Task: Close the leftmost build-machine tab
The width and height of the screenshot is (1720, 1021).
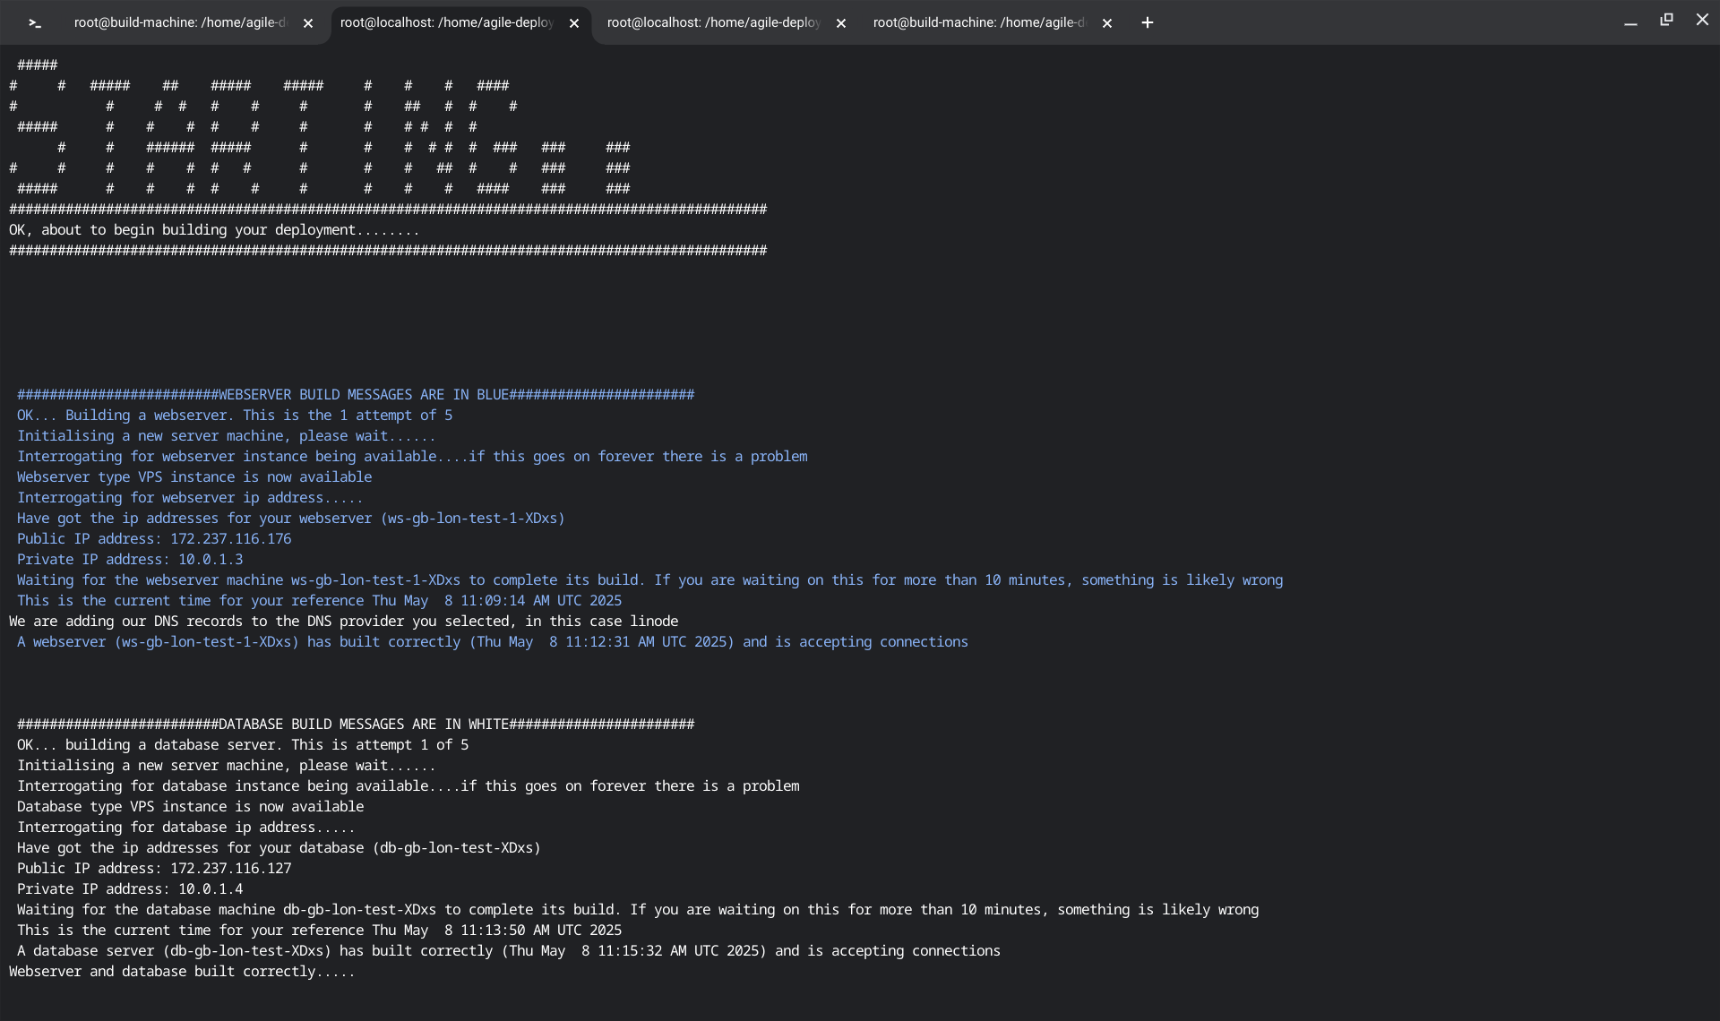Action: click(308, 24)
